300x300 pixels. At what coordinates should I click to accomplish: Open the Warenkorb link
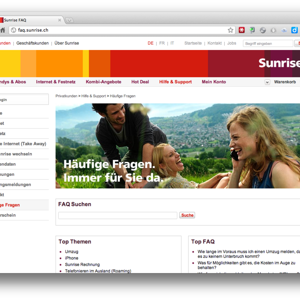pyautogui.click(x=285, y=82)
